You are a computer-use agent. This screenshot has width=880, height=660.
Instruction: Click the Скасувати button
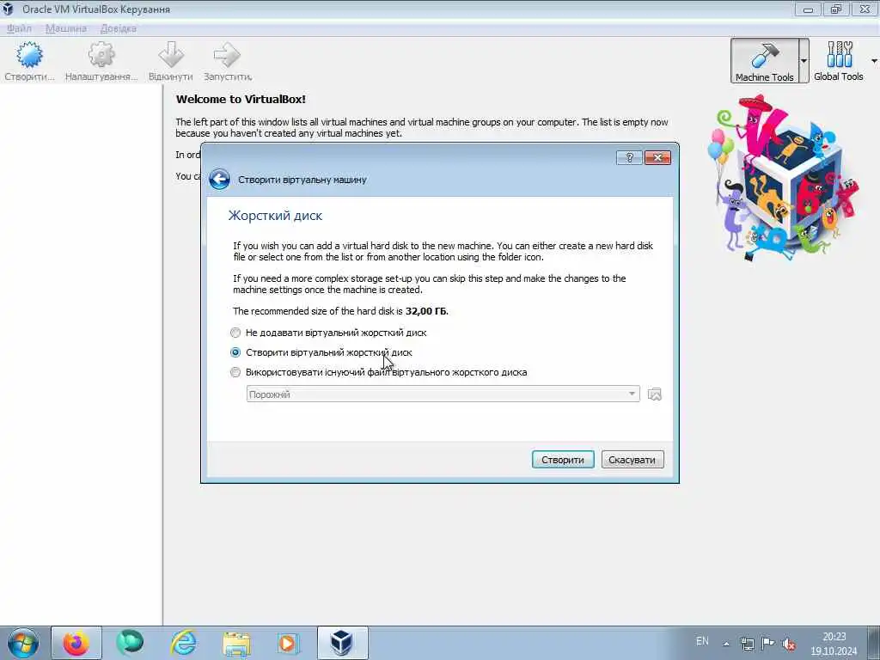tap(632, 460)
